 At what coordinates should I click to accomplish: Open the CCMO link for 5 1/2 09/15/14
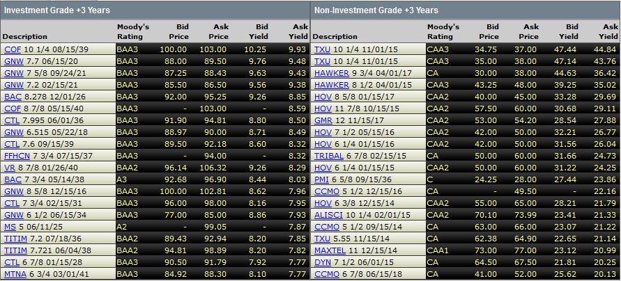coord(327,227)
